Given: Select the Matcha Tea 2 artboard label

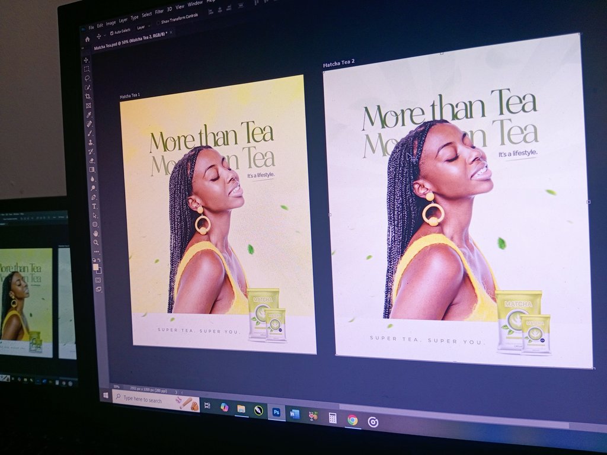Looking at the screenshot, I should pyautogui.click(x=338, y=63).
